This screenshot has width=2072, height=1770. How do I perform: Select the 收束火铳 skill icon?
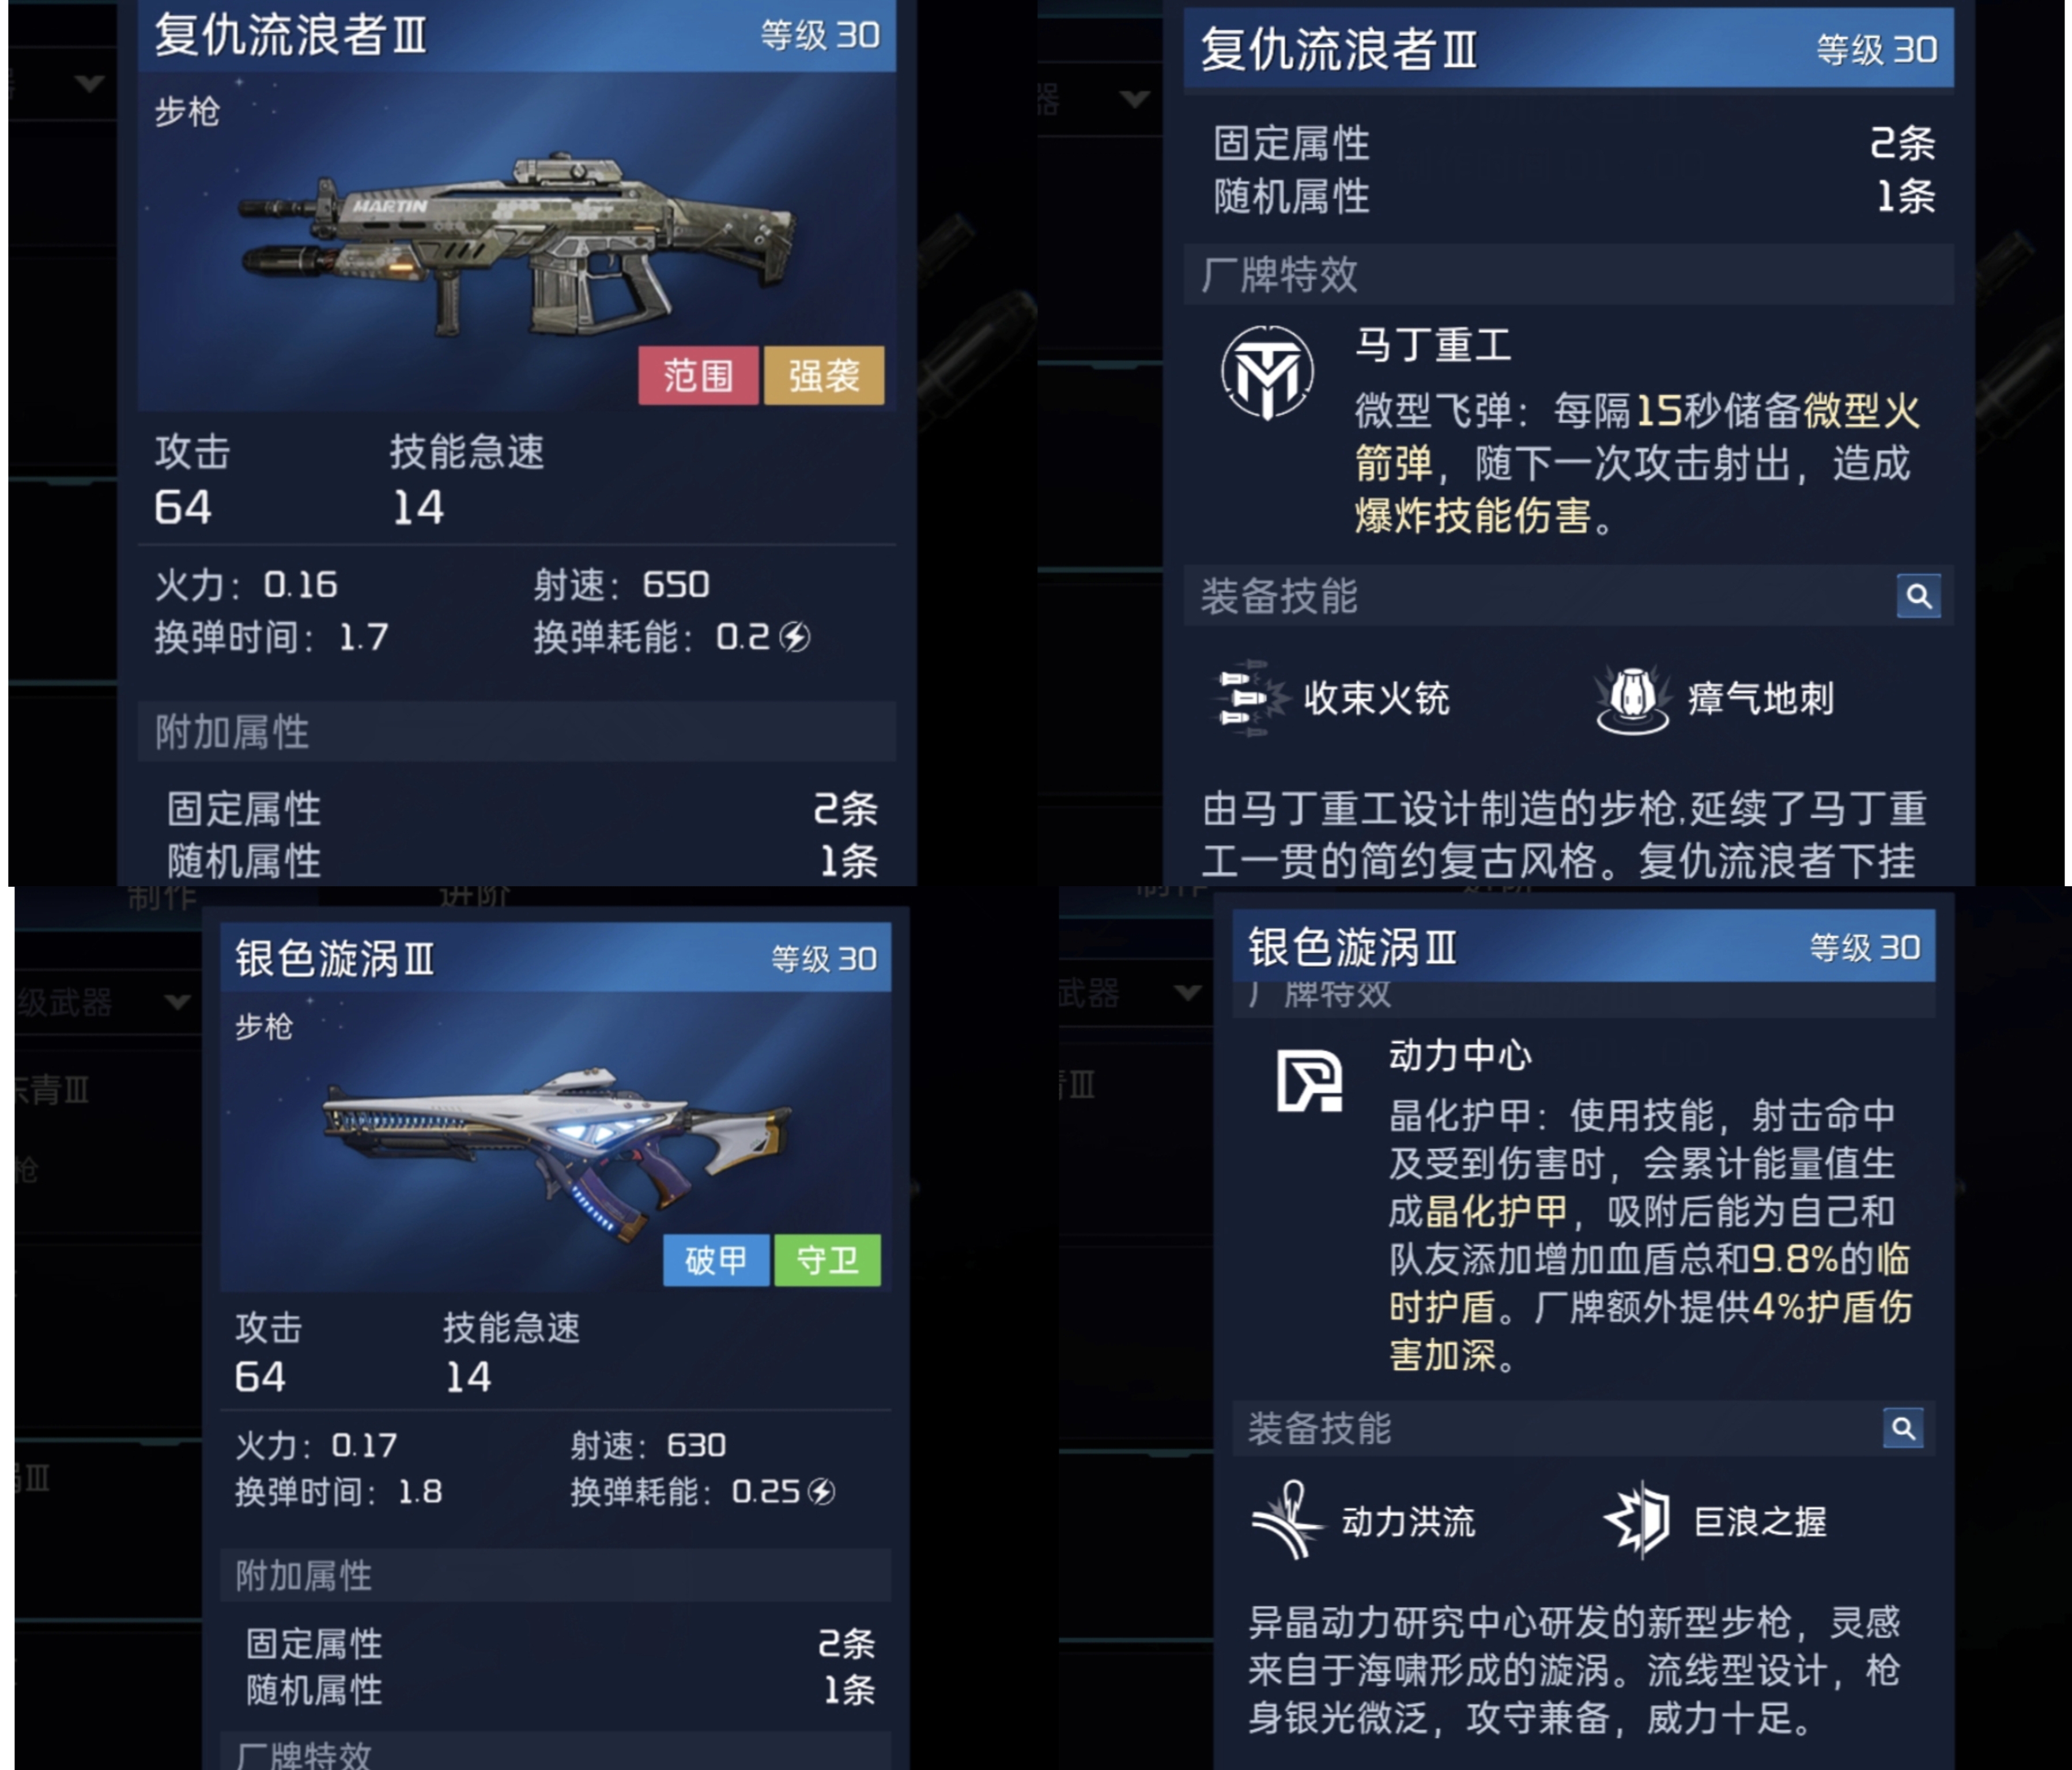point(1249,698)
